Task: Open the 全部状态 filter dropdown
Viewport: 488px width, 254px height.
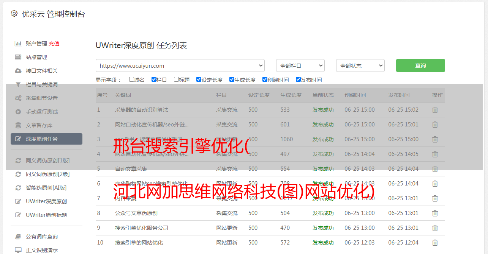Action: coord(360,65)
